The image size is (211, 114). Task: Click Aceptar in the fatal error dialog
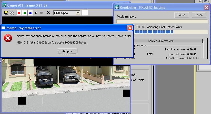click(x=67, y=51)
